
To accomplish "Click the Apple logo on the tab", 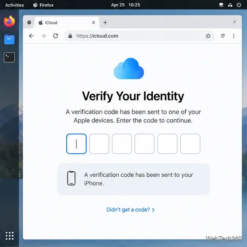I will coord(41,23).
